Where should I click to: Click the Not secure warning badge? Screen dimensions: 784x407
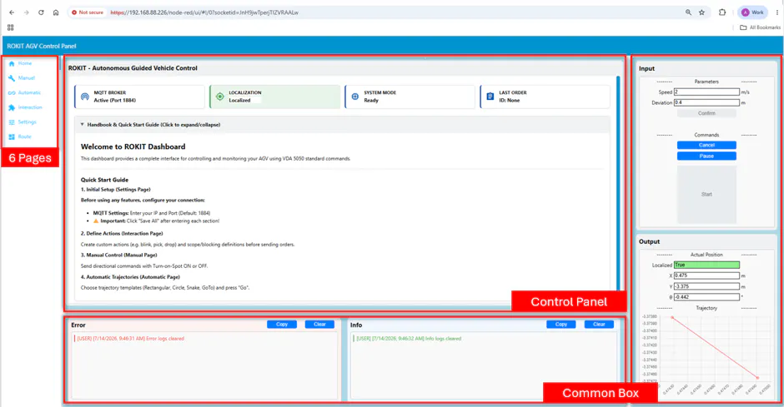point(88,12)
